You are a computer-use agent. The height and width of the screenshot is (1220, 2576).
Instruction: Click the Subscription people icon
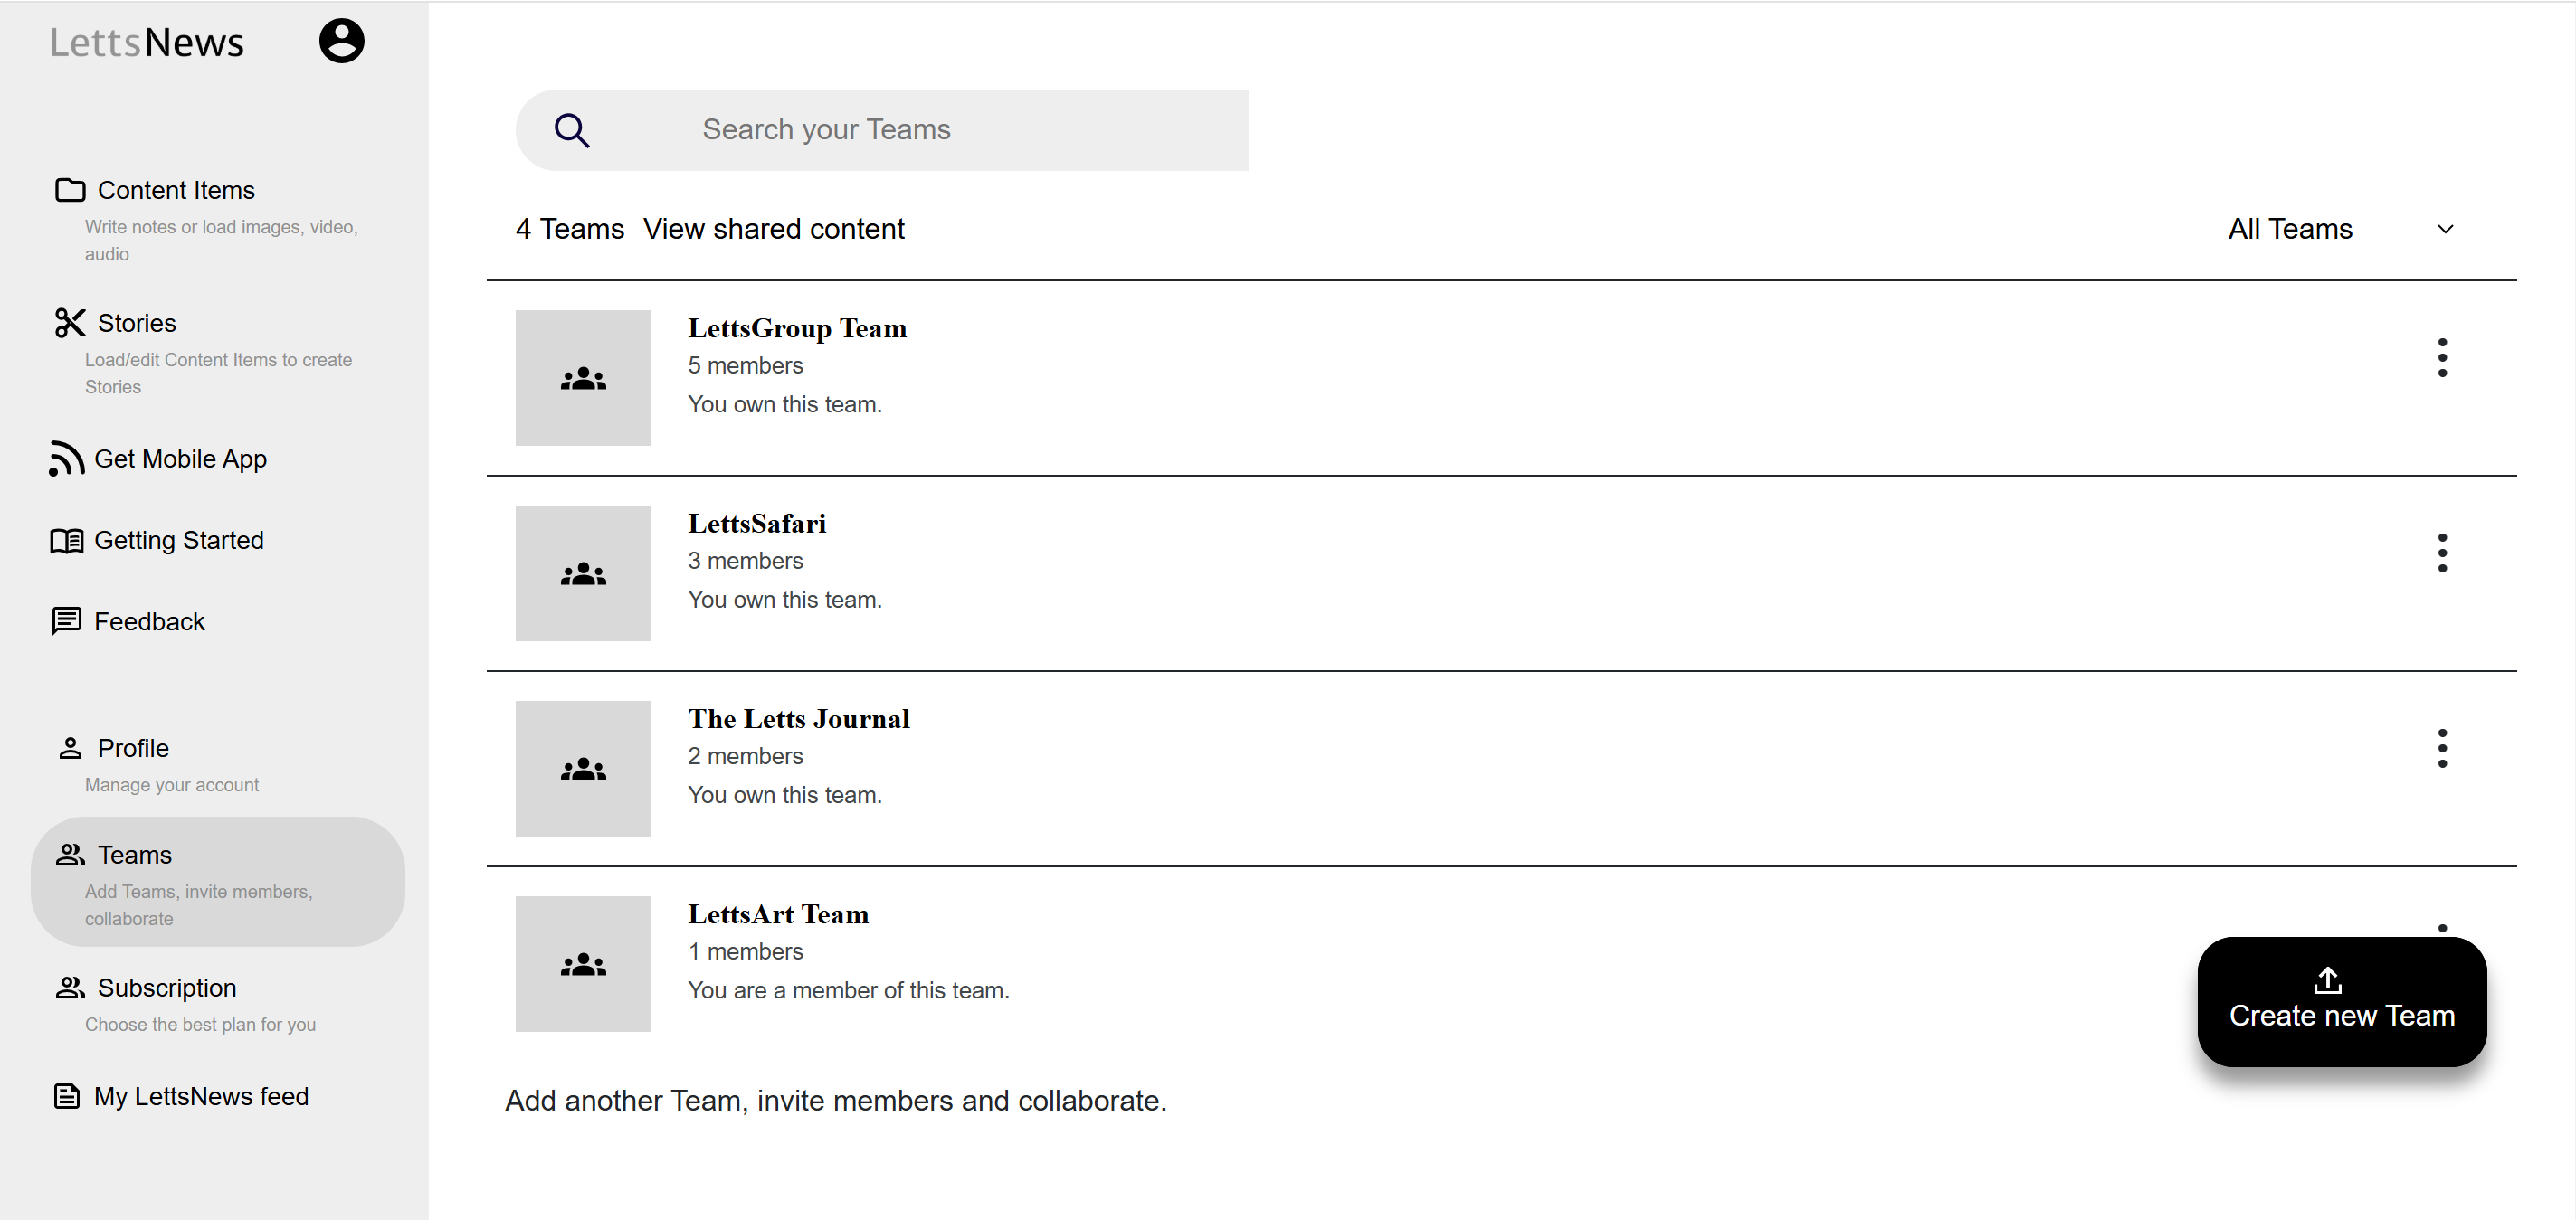(x=70, y=988)
